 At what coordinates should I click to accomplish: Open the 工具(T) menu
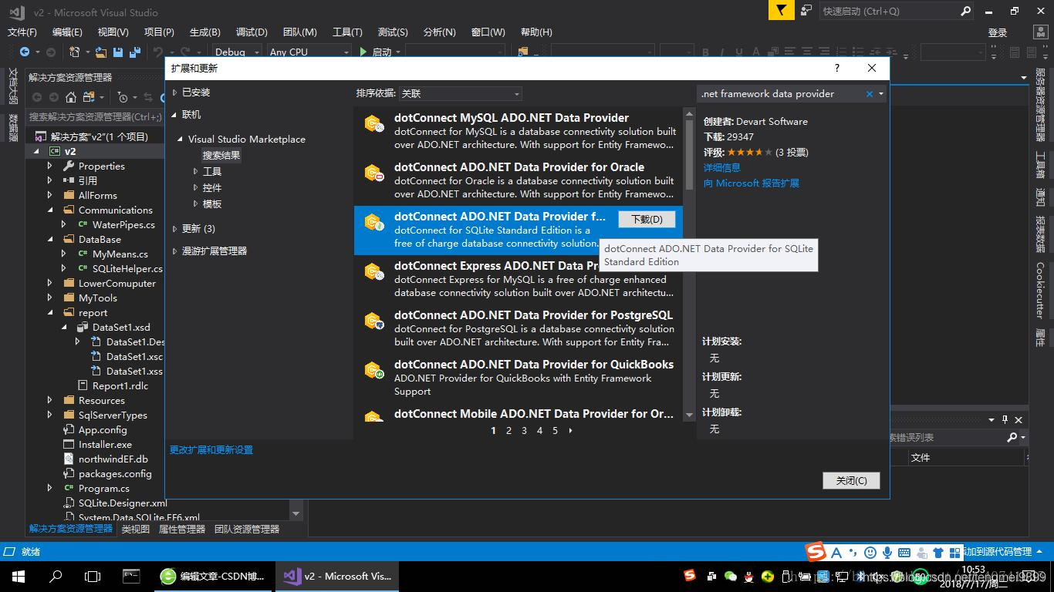click(x=347, y=32)
